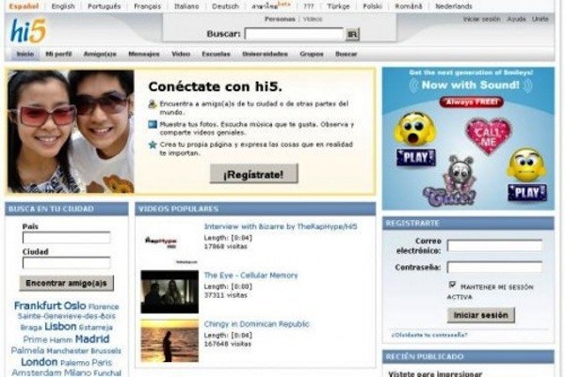Click the RapHype video thumbnail
The image size is (565, 377).
pos(169,243)
